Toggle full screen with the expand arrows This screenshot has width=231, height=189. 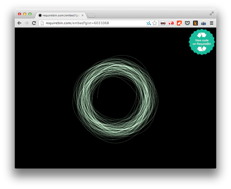pyautogui.click(x=211, y=13)
